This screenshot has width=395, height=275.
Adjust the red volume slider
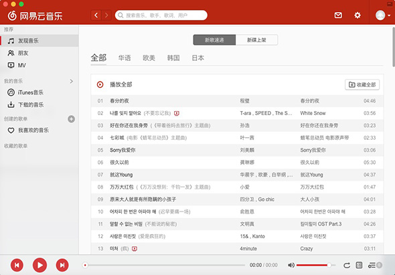316,265
